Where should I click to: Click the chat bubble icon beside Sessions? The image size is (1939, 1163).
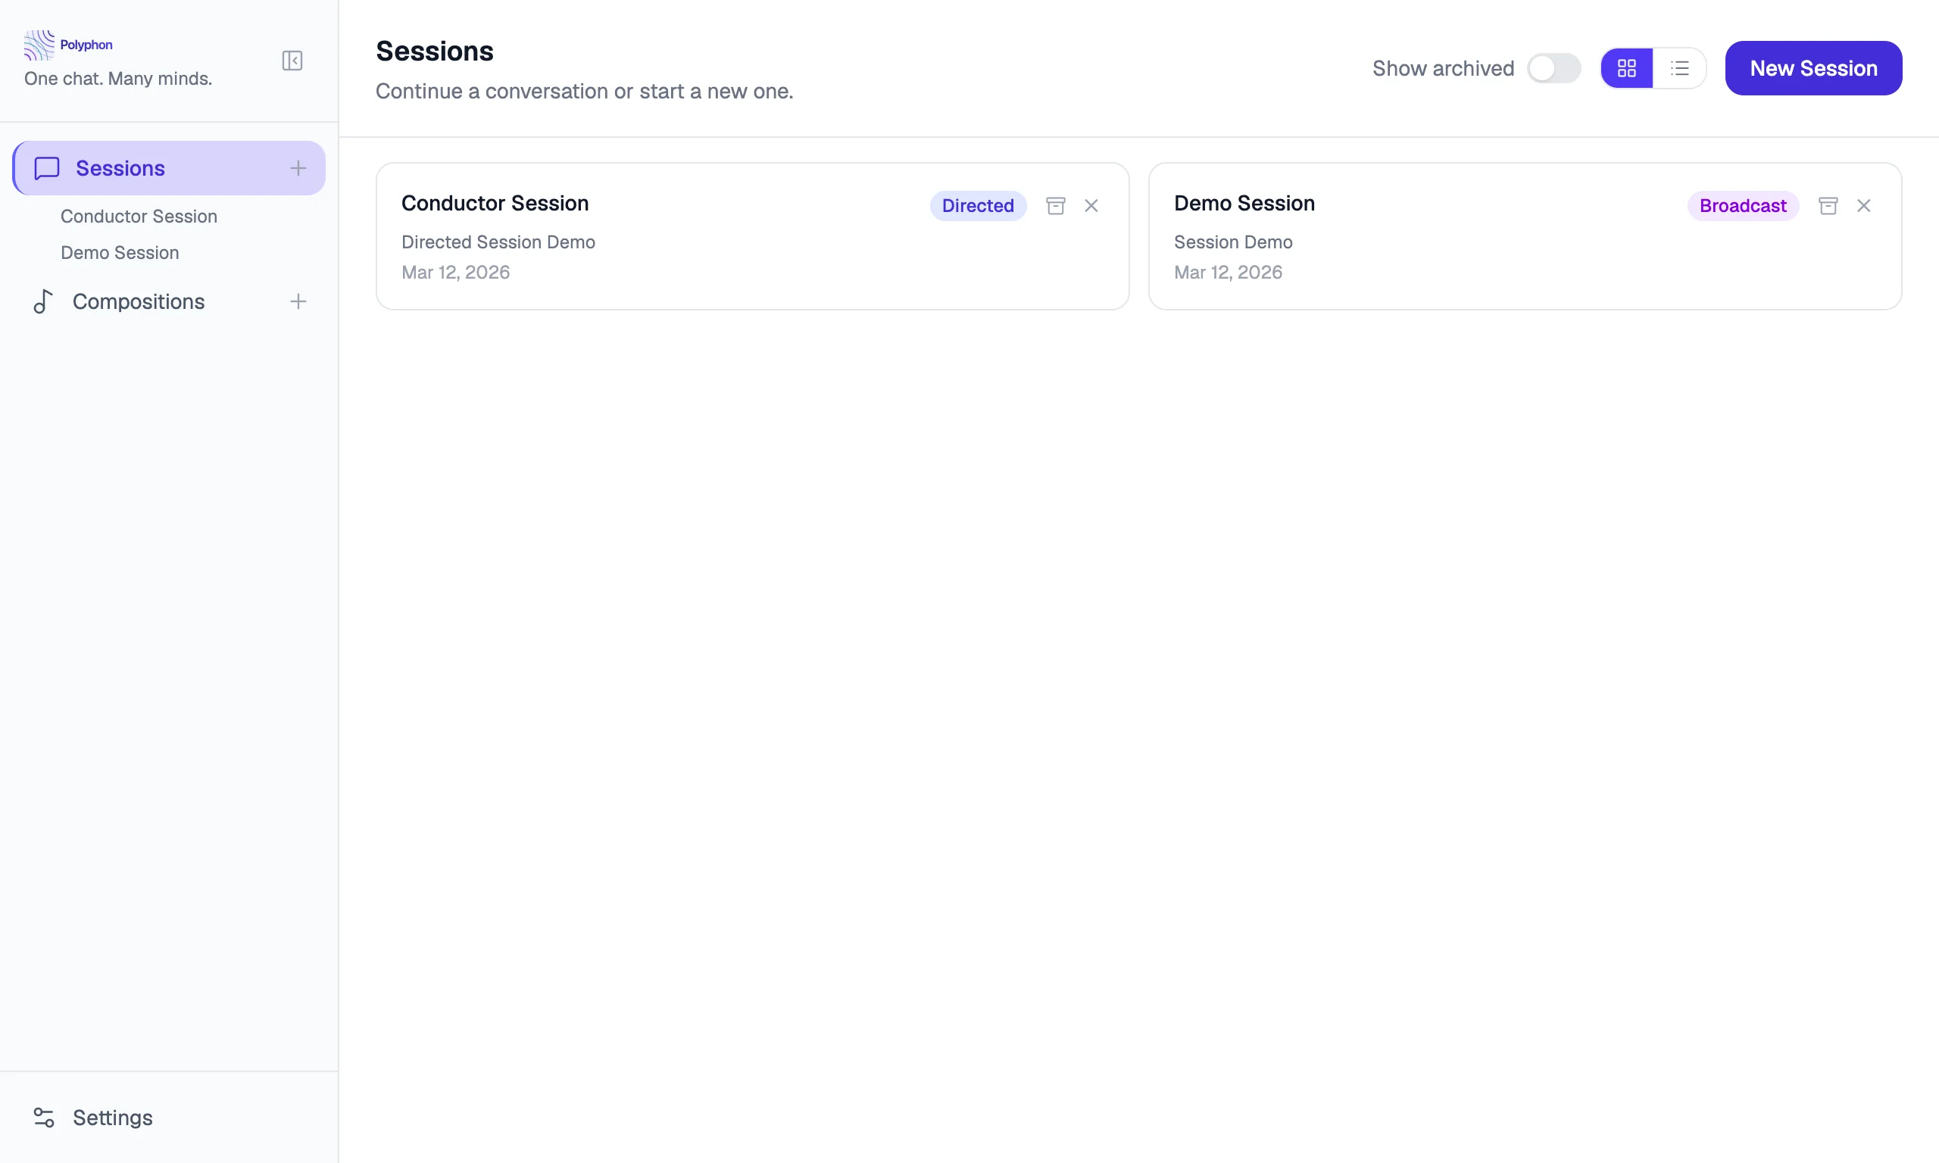(45, 167)
